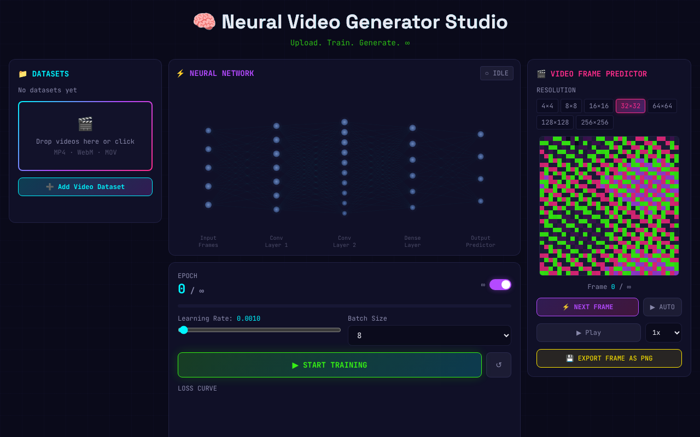The width and height of the screenshot is (700, 437).
Task: Click the reset icon beside START TRAINING
Action: 498,365
